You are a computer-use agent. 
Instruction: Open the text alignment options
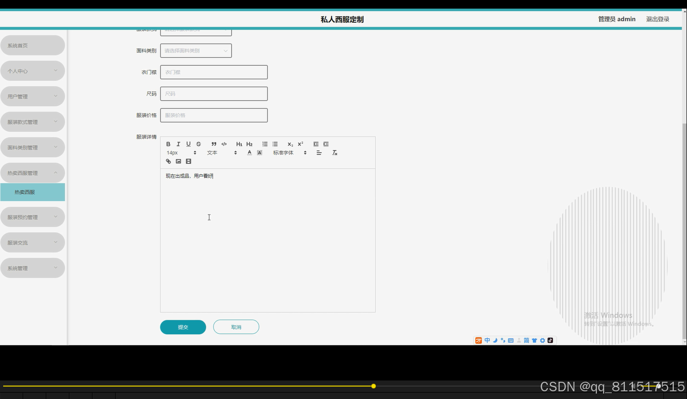coord(319,153)
